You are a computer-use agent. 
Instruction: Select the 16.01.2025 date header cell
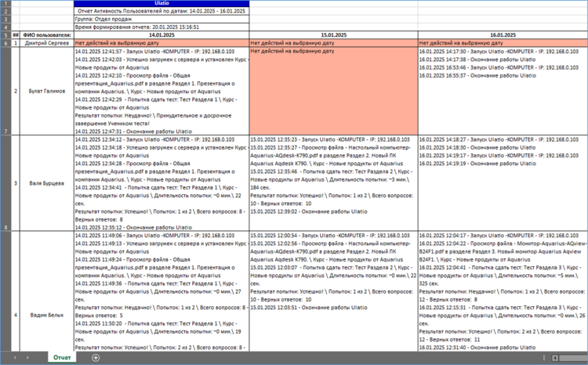tap(503, 35)
